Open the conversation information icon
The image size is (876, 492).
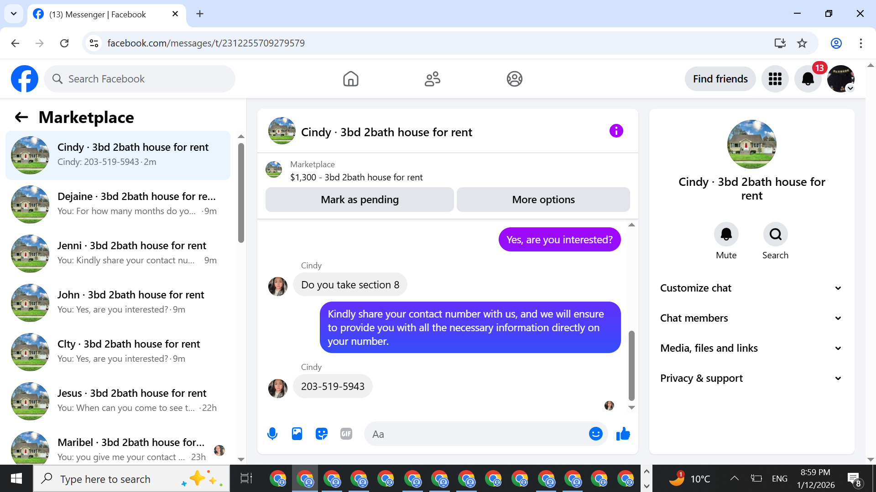pyautogui.click(x=616, y=131)
